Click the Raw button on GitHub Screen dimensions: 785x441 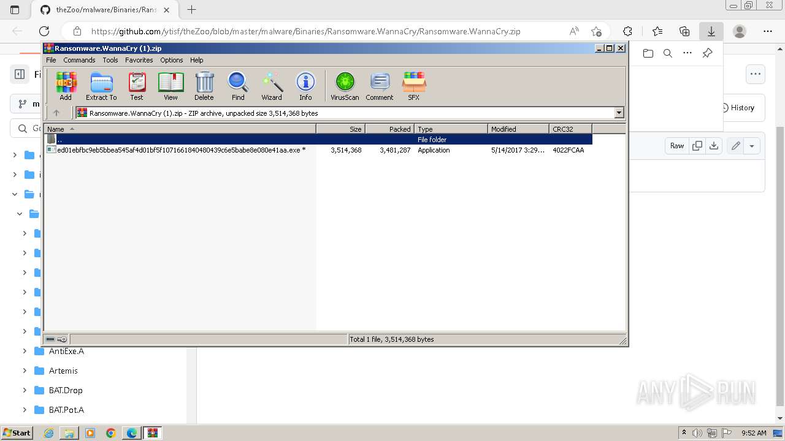coord(677,146)
